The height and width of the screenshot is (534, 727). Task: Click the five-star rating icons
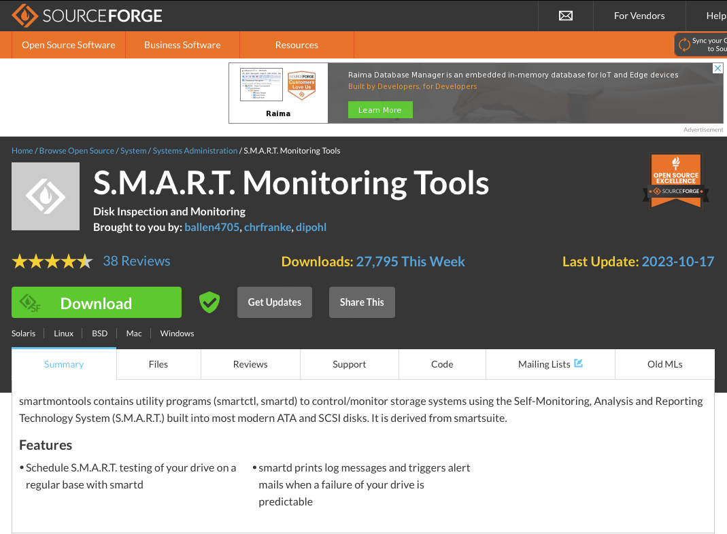pos(52,261)
